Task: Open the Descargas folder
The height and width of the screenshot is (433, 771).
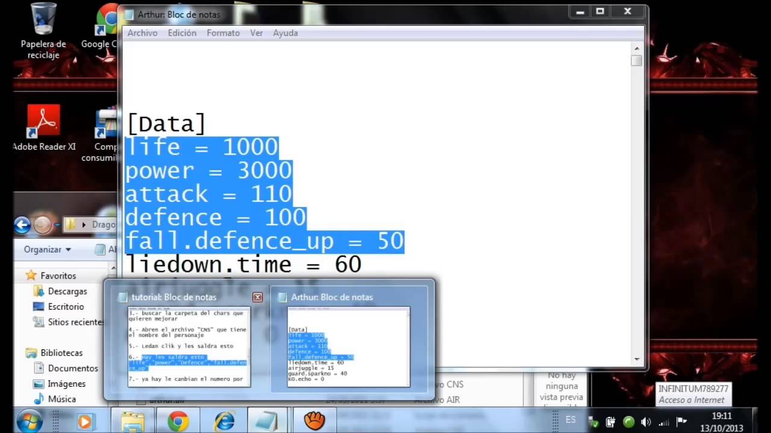Action: [x=67, y=291]
